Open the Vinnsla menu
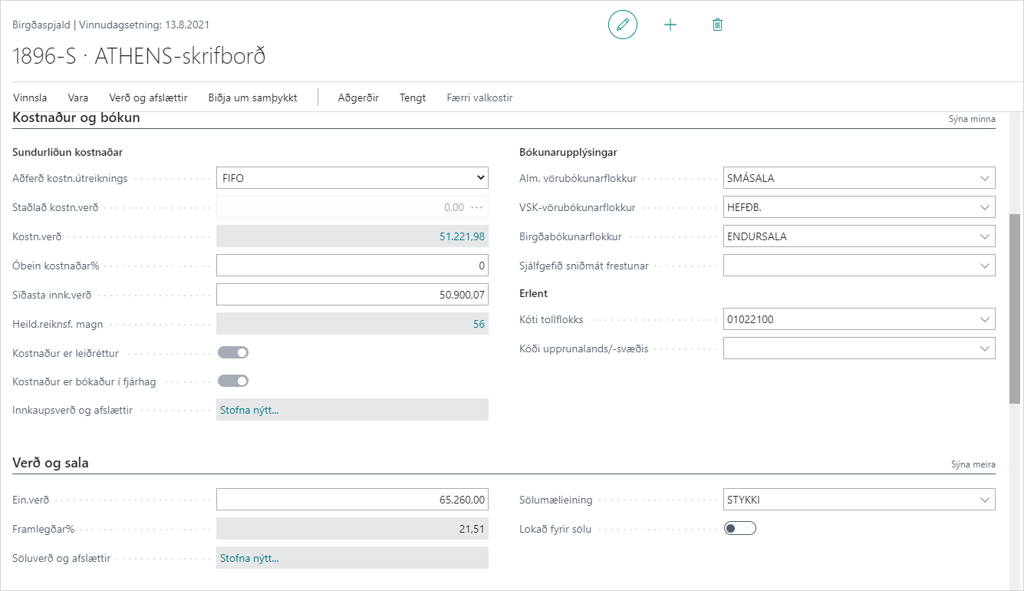 [x=30, y=97]
